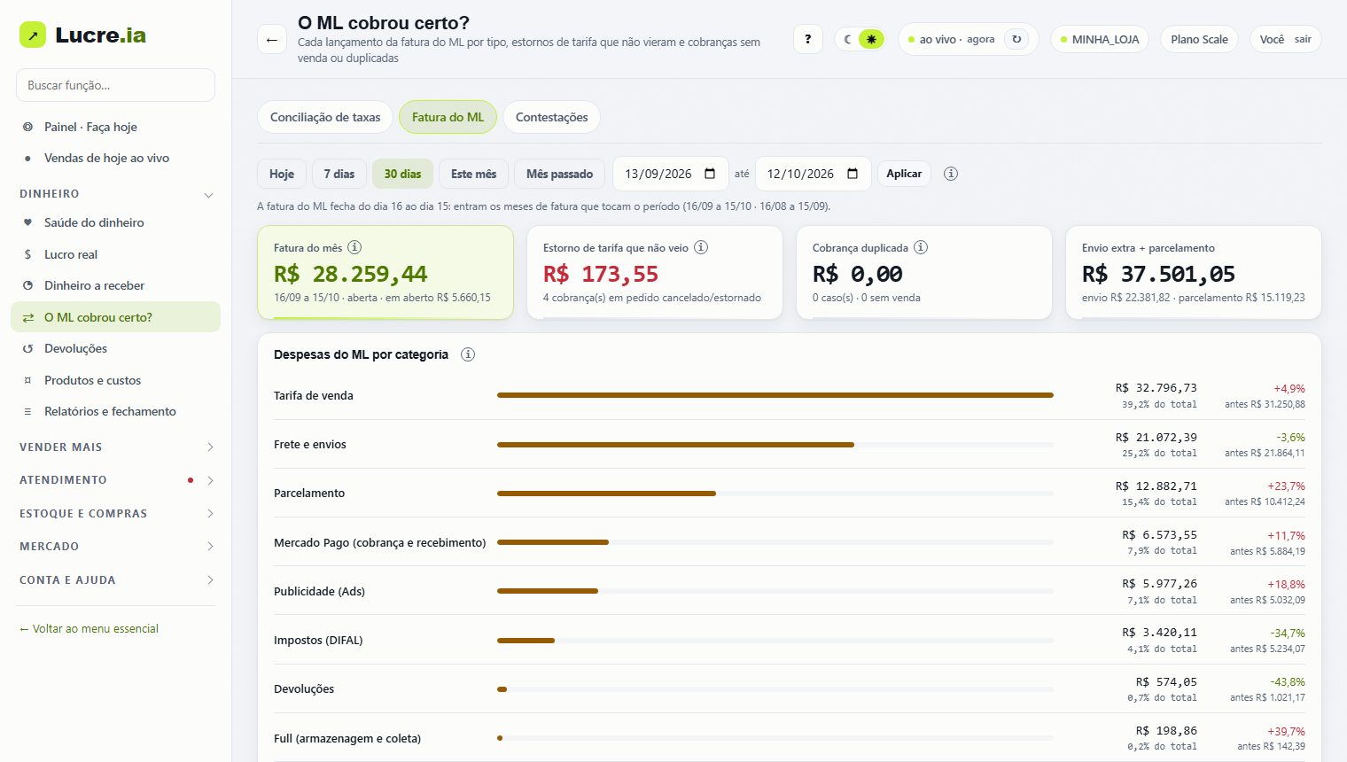The width and height of the screenshot is (1347, 762).
Task: Click the MINHA_LOJA store selector
Action: [1100, 39]
